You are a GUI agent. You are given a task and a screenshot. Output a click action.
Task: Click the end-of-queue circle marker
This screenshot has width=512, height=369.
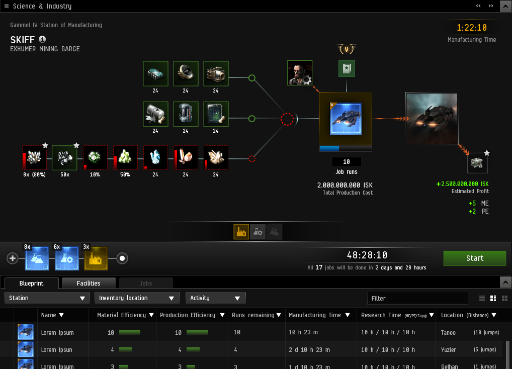122,258
